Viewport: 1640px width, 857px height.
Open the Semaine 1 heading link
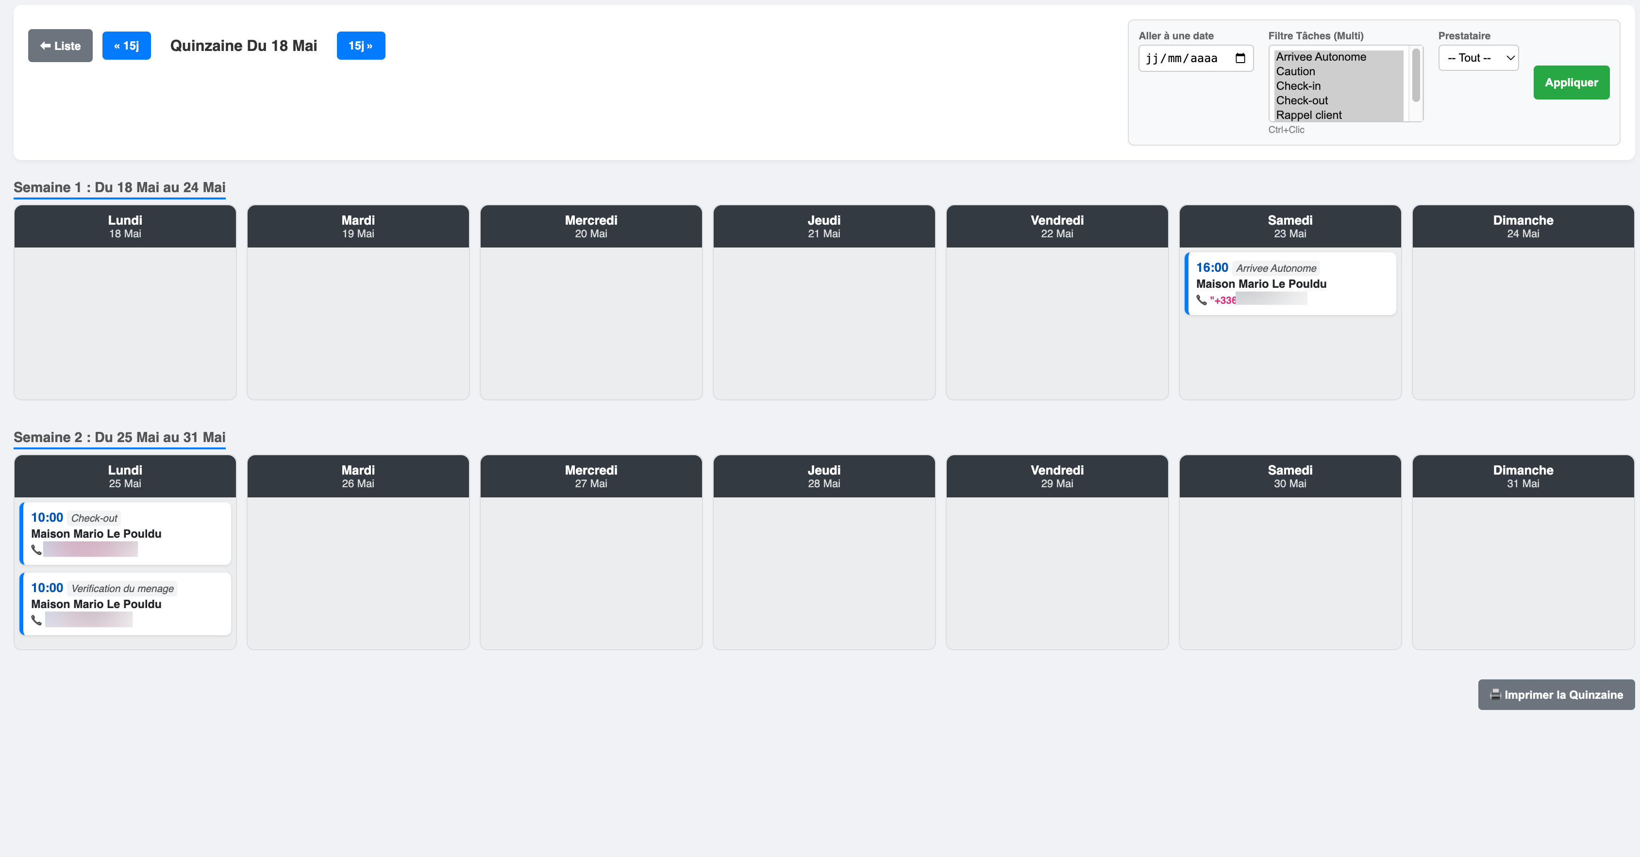click(x=120, y=188)
